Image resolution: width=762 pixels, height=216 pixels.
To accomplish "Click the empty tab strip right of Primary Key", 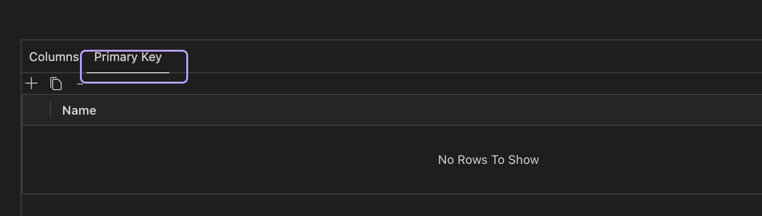I will tap(470, 57).
